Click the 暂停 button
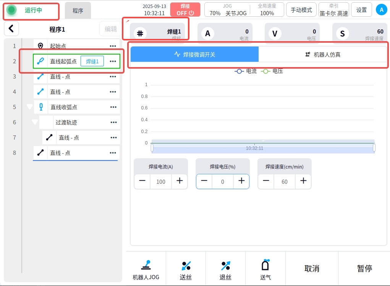 (x=364, y=268)
